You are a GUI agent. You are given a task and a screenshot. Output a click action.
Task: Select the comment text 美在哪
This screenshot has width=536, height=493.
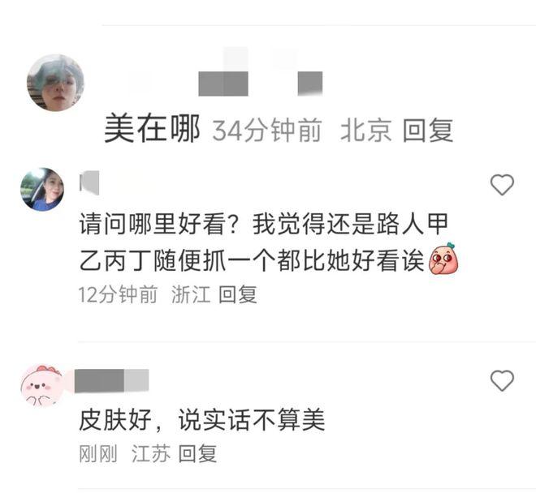tap(152, 129)
